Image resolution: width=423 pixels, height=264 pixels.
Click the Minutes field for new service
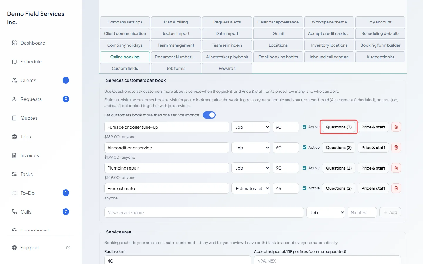tap(362, 212)
